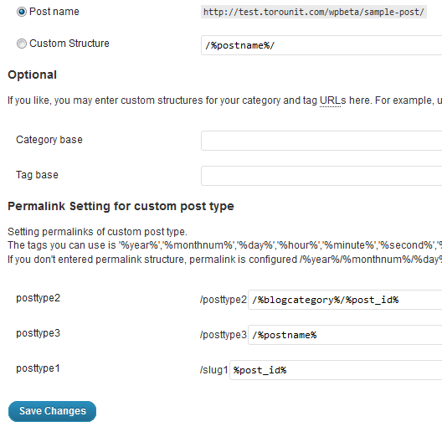The width and height of the screenshot is (442, 432).
Task: Focus the Tag base input field
Action: [x=321, y=176]
